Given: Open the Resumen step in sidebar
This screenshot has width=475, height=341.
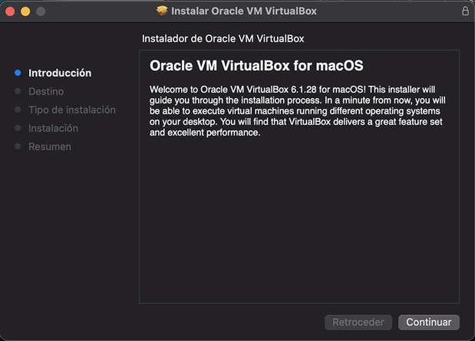Looking at the screenshot, I should point(50,146).
